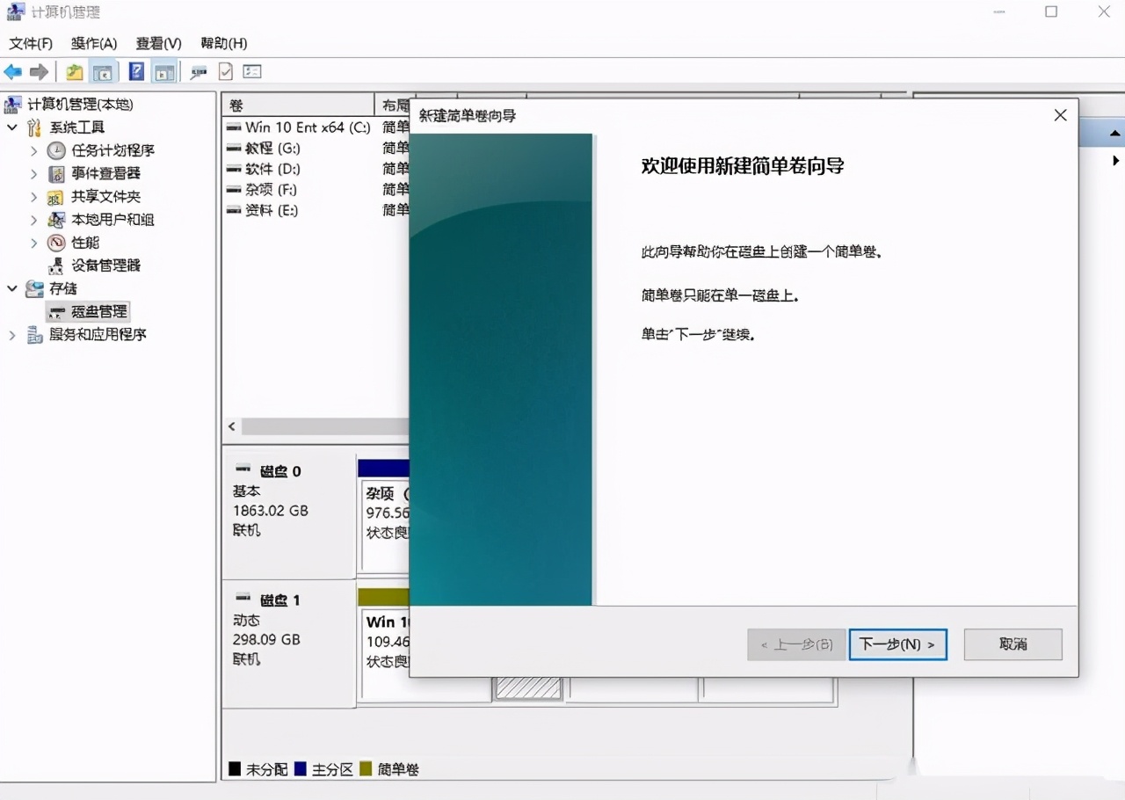Open the 文件(F) menu
This screenshot has height=800, width=1125.
(x=29, y=43)
